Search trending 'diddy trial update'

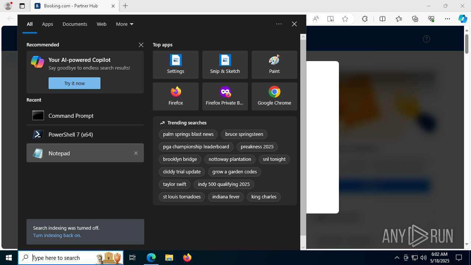182,172
